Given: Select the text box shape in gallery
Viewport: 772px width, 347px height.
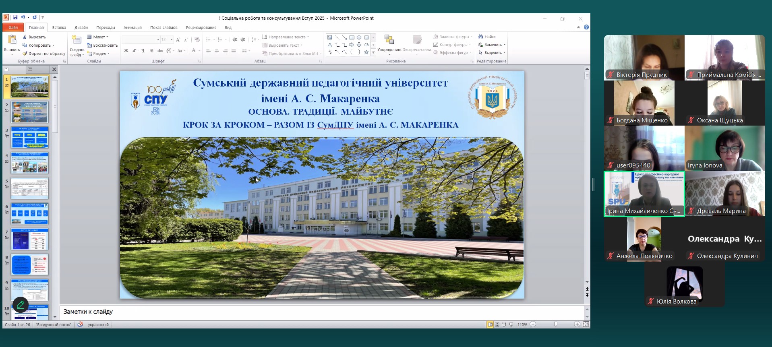Looking at the screenshot, I should click(x=330, y=37).
